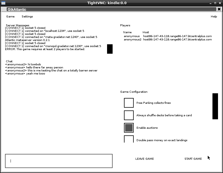Click chat line 'hello there far away person'
Image resolution: width=223 pixels, height=173 pixels.
(x=34, y=68)
